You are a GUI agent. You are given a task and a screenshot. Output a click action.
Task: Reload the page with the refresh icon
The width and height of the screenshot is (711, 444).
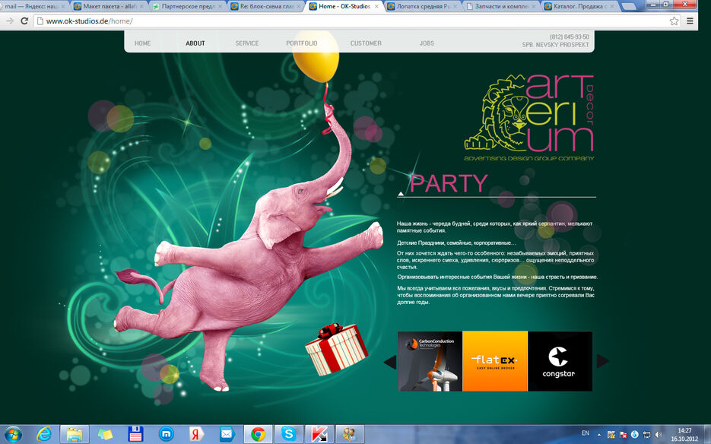point(24,21)
